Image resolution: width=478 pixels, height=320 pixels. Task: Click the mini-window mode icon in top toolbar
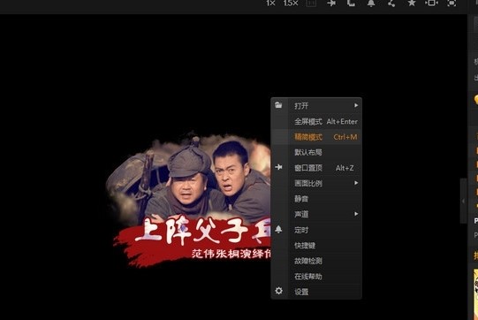point(432,3)
